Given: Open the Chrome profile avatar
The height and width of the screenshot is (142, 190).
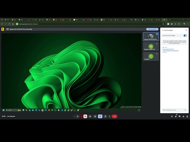Looking at the screenshot, I should [x=184, y=24].
